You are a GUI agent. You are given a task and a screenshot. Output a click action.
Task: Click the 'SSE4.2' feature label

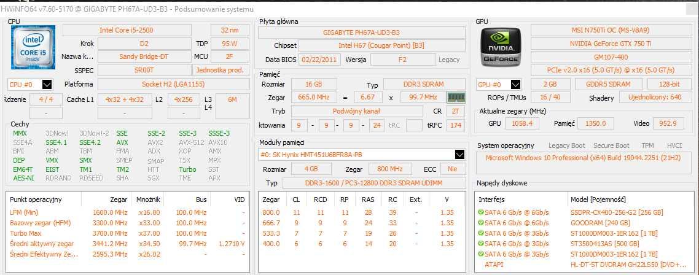coord(90,142)
